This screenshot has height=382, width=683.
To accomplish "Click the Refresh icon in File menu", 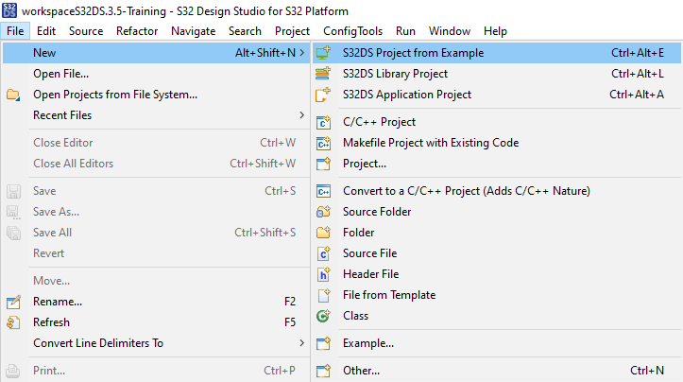I will point(13,322).
